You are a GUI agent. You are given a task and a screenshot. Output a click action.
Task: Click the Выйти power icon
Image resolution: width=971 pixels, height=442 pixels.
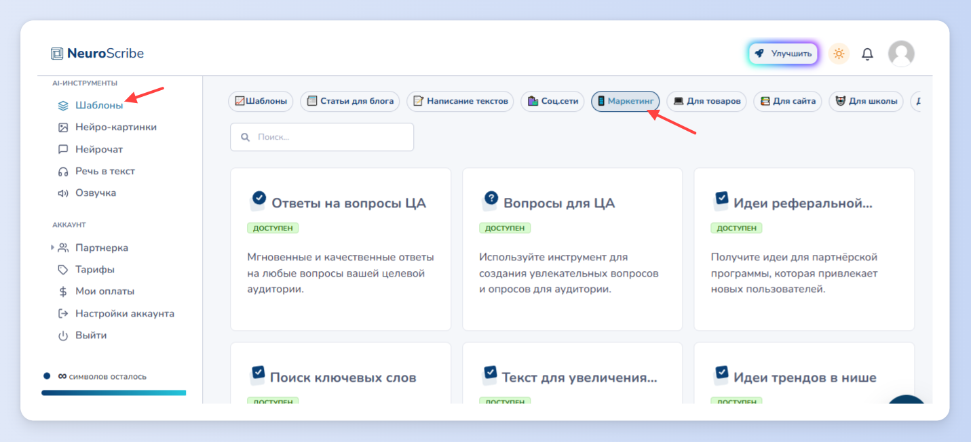click(x=63, y=336)
